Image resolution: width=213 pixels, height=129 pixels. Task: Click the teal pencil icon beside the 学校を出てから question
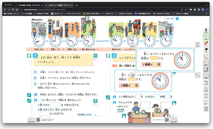pos(29,95)
